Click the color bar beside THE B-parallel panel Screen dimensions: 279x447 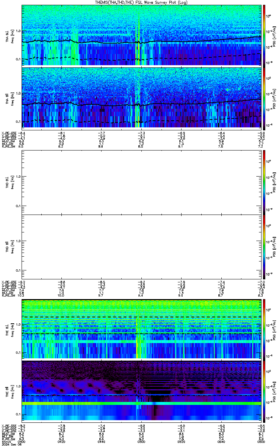(264, 391)
